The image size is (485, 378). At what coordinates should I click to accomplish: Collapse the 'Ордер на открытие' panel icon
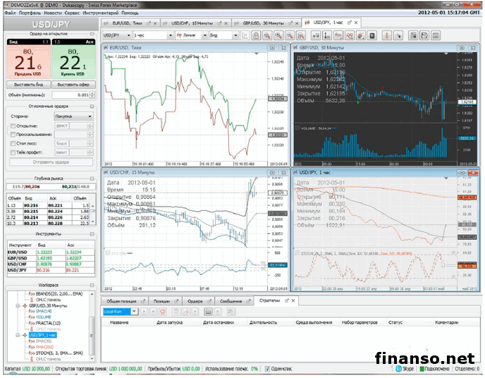91,35
